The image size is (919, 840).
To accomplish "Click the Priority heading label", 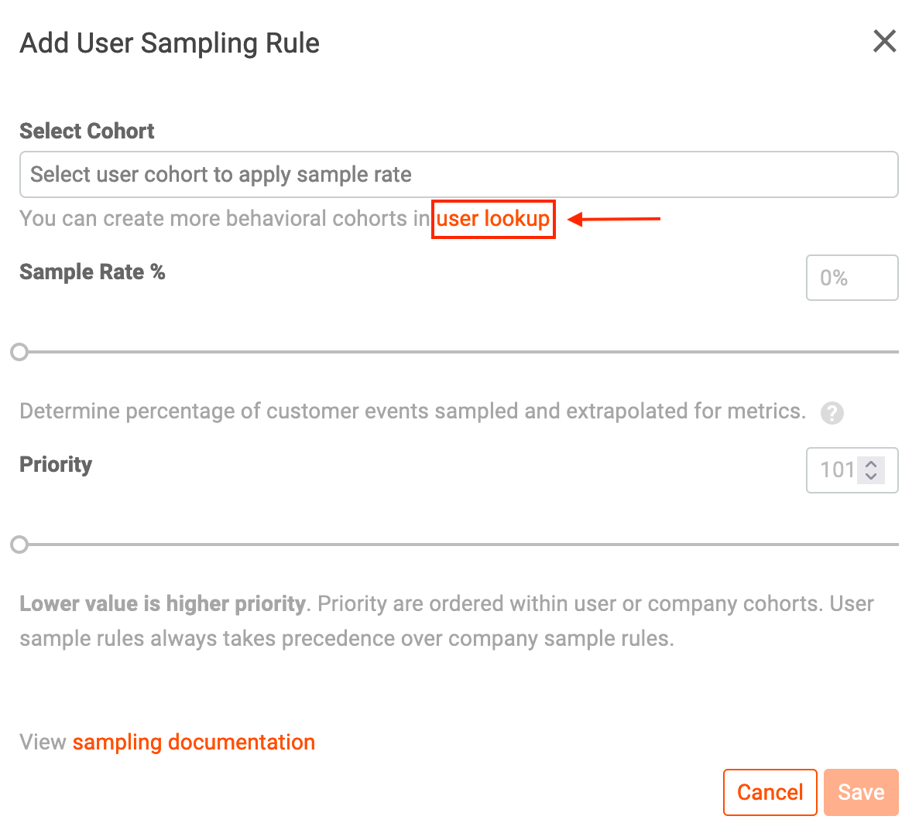I will 56,465.
